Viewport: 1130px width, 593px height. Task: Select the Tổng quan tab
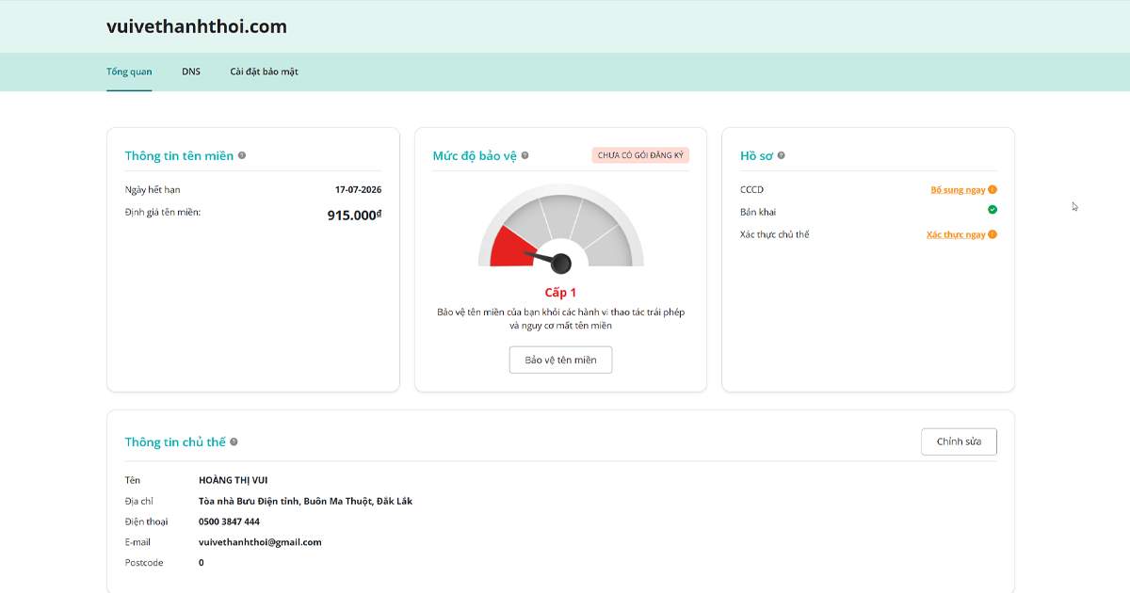(x=129, y=72)
